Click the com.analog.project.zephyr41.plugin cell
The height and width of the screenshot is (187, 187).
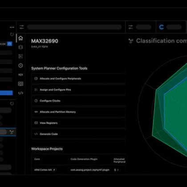(90, 170)
